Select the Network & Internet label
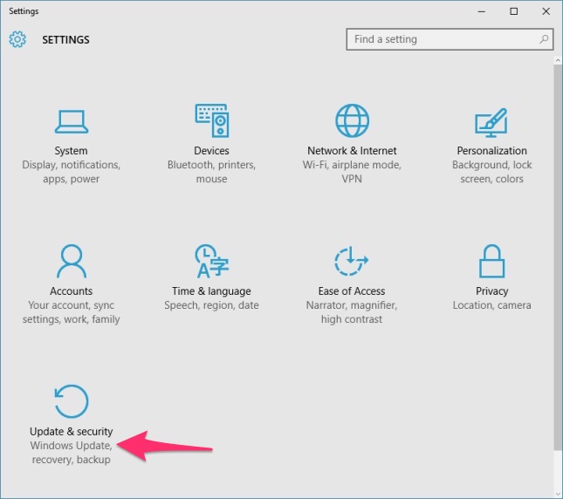Screen dimensions: 563x499 pyautogui.click(x=352, y=151)
